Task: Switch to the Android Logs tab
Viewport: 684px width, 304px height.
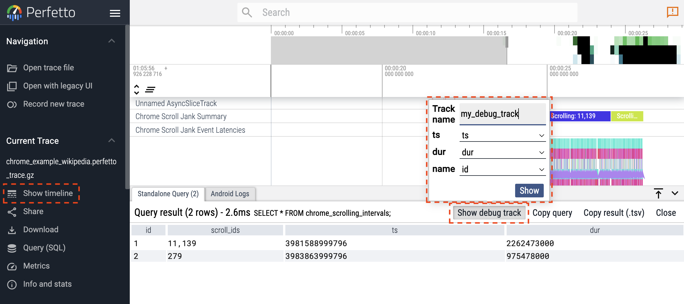Action: tap(230, 194)
